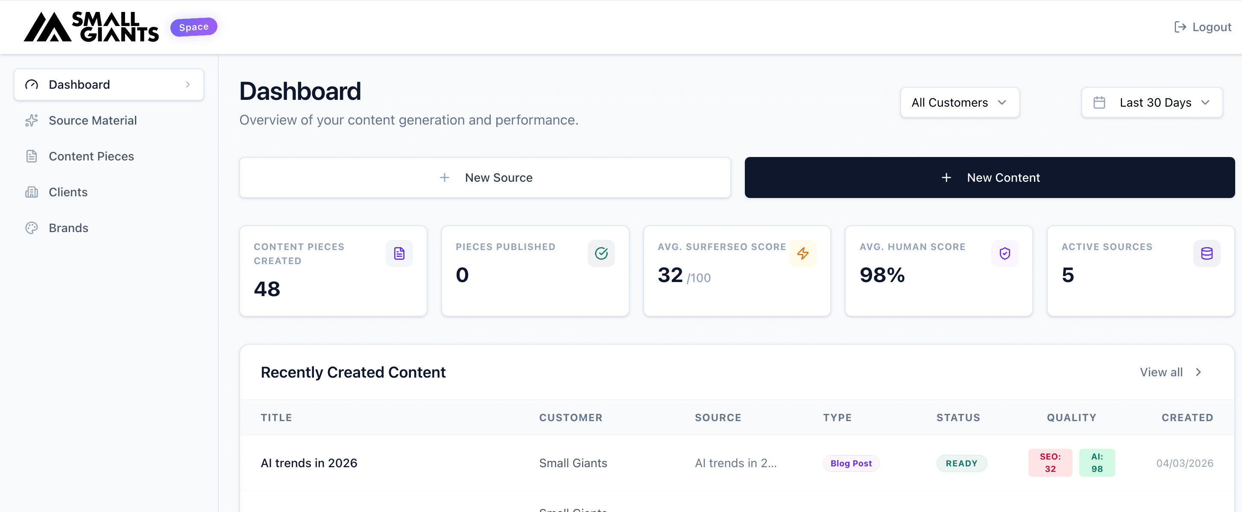
Task: Click the Small Giants logo
Action: click(91, 27)
